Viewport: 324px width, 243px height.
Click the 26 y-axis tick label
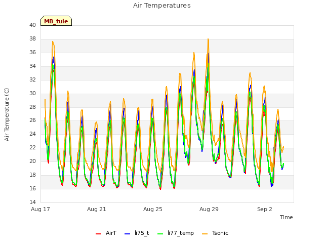click(x=32, y=120)
